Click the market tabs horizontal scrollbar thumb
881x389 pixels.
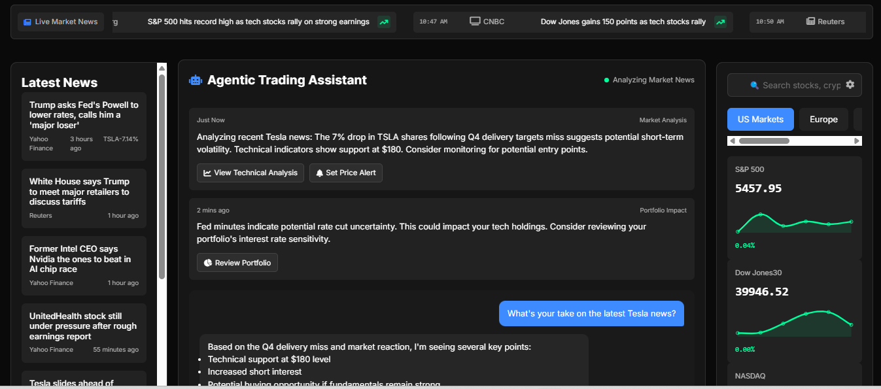(x=764, y=141)
